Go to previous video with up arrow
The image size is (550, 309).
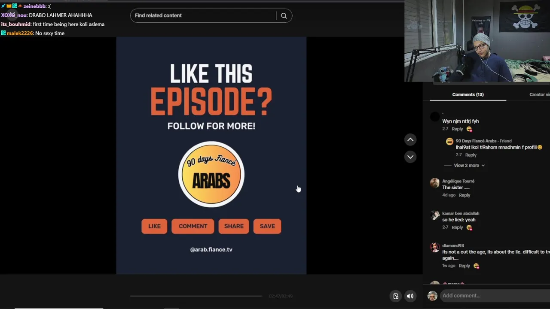point(410,139)
